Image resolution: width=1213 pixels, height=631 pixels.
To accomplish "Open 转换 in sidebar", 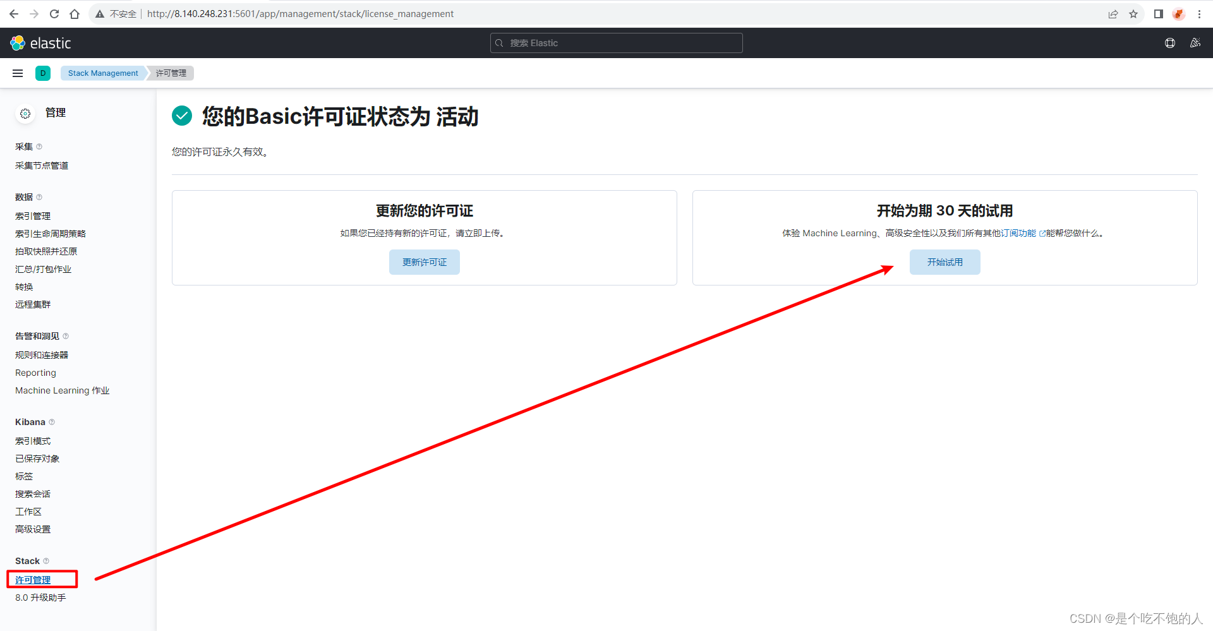I will click(24, 287).
